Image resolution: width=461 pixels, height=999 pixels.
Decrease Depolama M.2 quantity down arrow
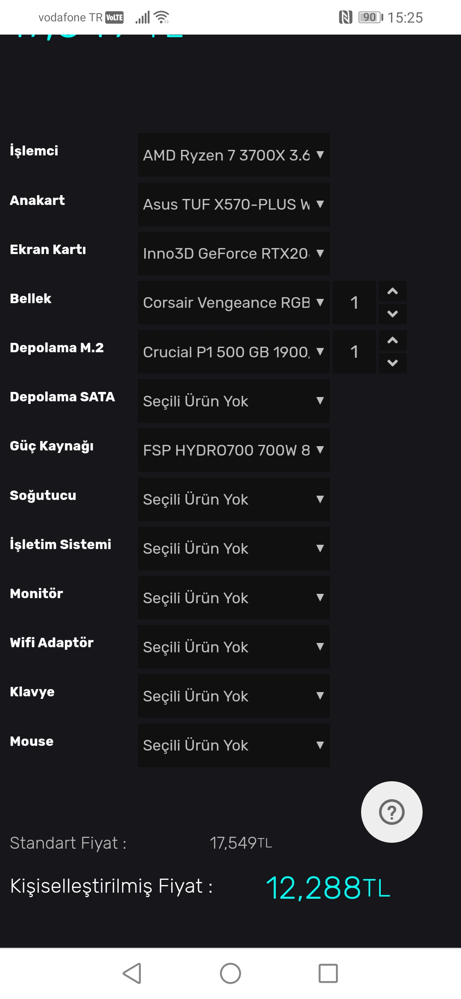(x=392, y=363)
